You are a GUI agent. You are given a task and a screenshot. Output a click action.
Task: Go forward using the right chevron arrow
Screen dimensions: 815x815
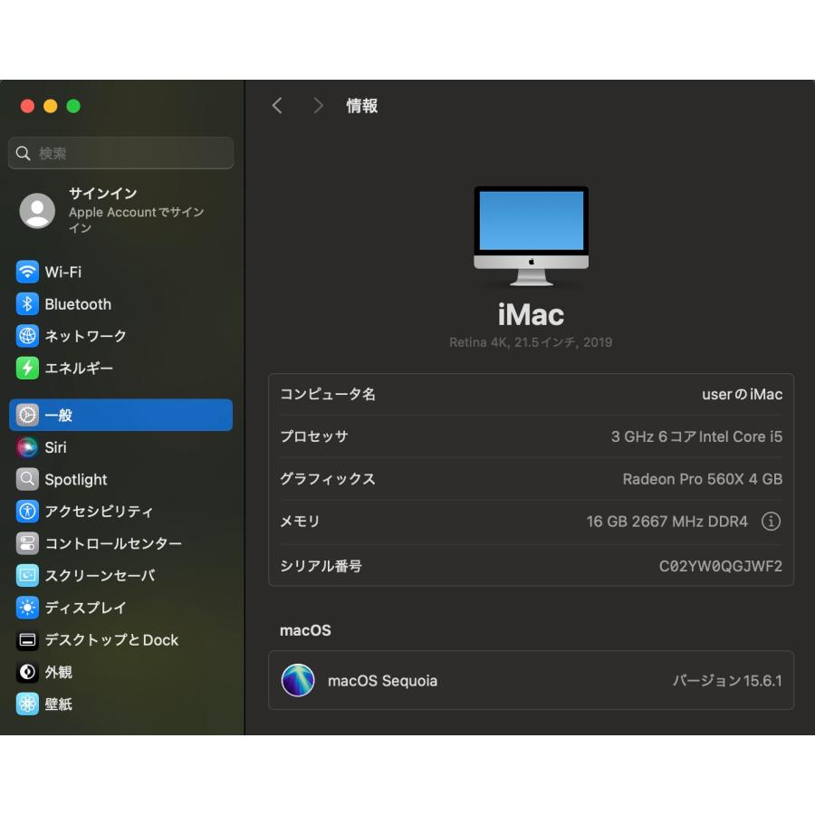319,106
